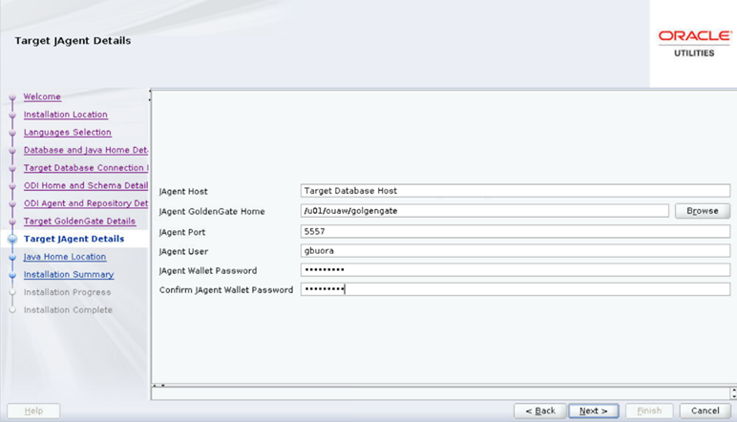737x422 pixels.
Task: Click the Installation Summary step bullet icon
Action: [12, 275]
